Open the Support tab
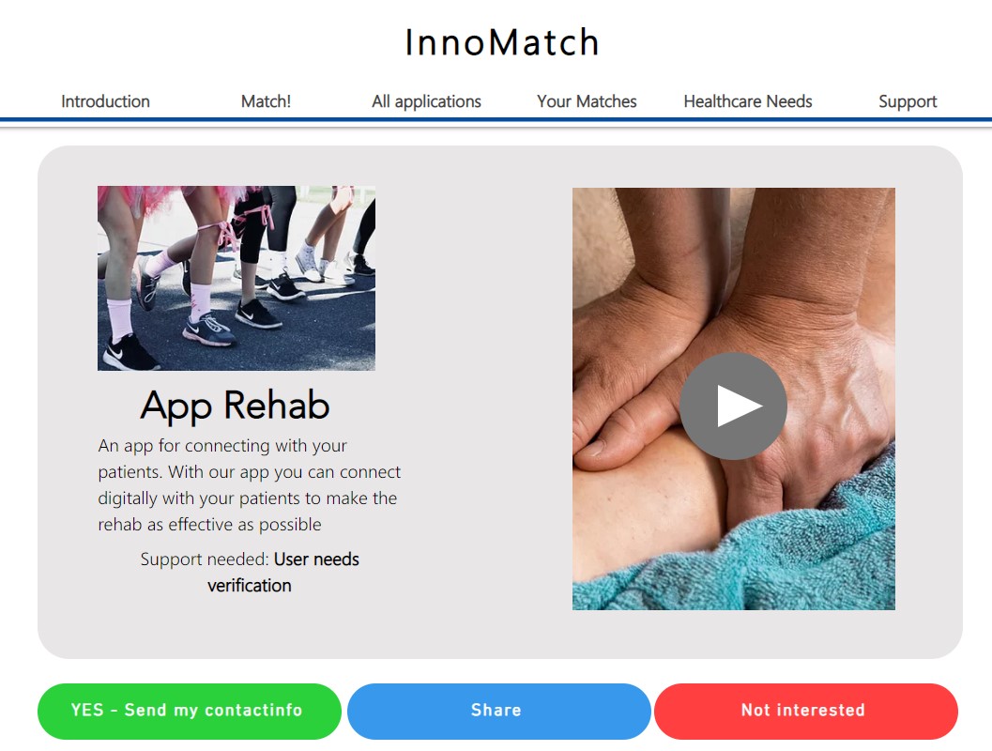The image size is (992, 751). [x=908, y=101]
